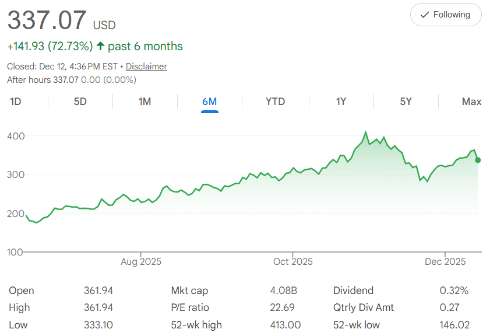Screen dimensions: 490x336
Task: Switch chart to YTD view
Action: (x=275, y=101)
